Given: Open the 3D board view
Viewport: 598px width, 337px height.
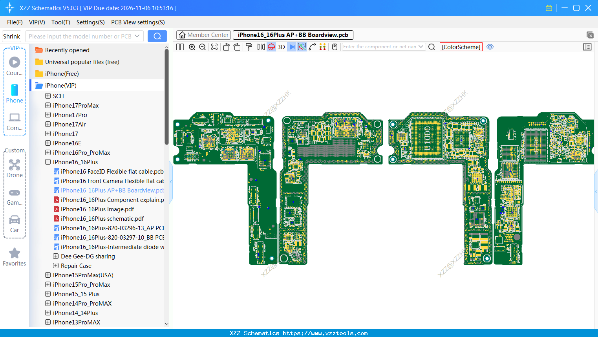Looking at the screenshot, I should point(281,47).
